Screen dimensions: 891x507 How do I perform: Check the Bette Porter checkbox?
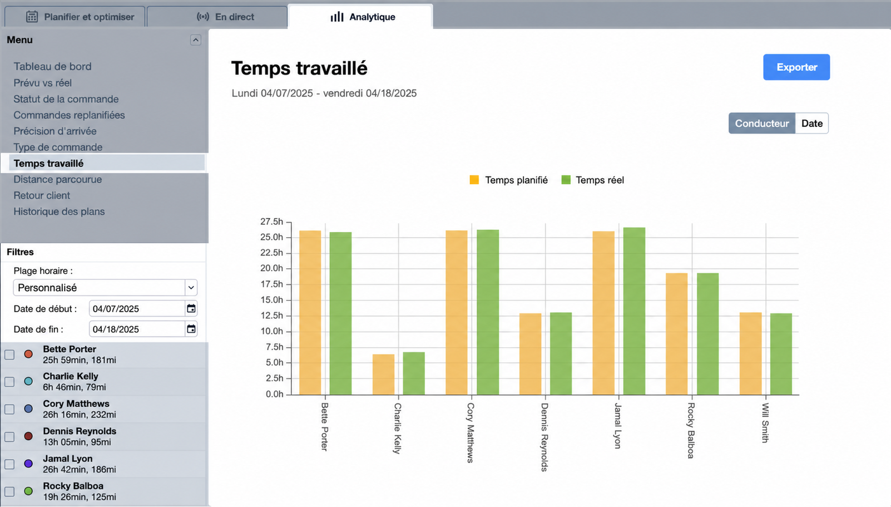click(9, 355)
